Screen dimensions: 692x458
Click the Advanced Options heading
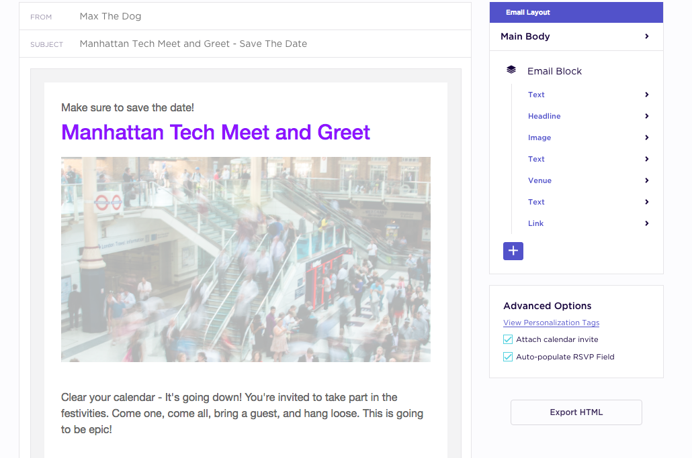pyautogui.click(x=548, y=306)
